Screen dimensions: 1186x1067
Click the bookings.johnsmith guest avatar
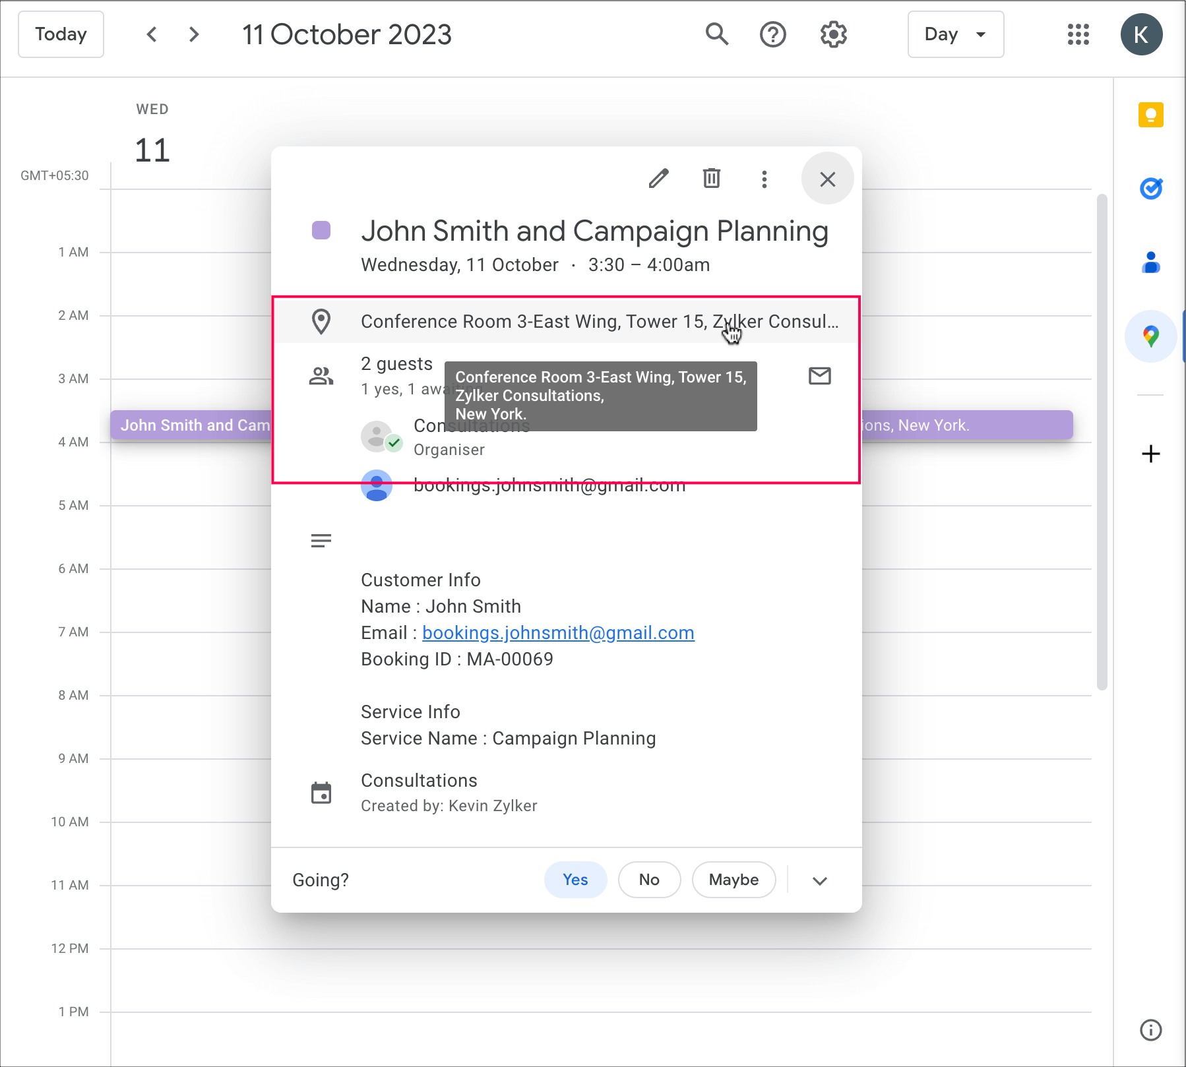tap(377, 486)
